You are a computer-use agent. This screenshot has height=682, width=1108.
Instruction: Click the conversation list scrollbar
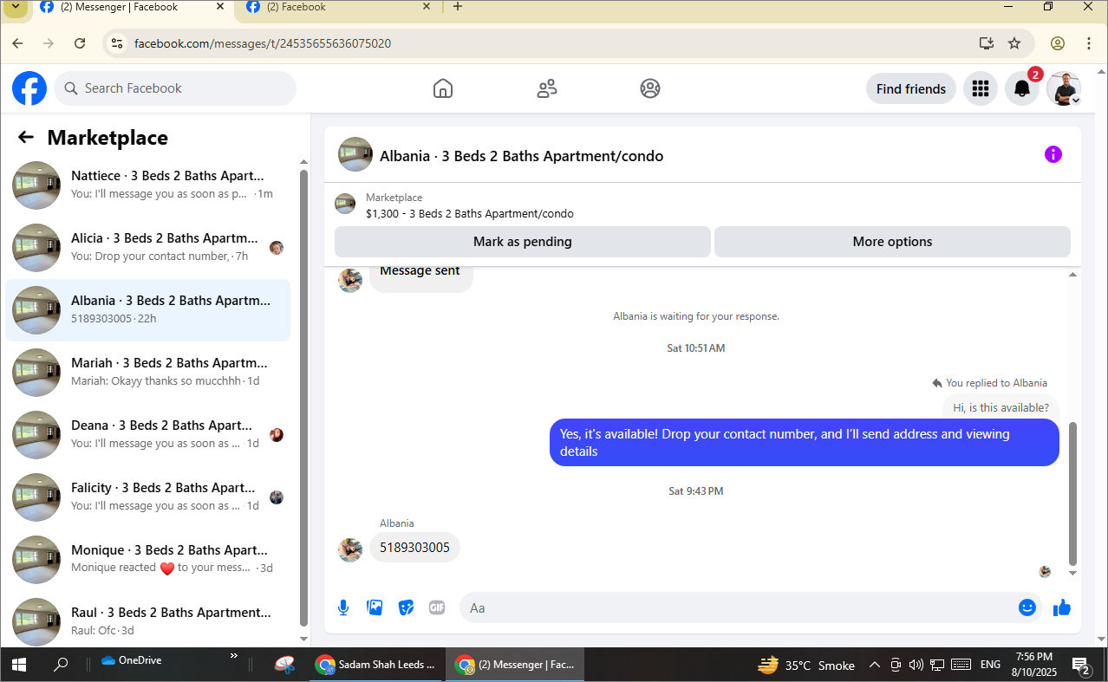click(x=303, y=397)
